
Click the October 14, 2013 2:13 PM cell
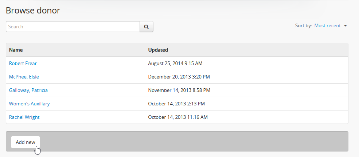click(176, 104)
